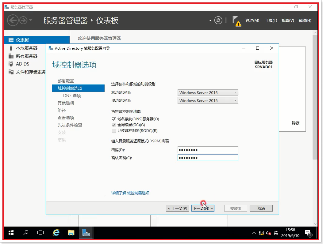Open the 管理(M) menu
This screenshot has width=323, height=244.
click(252, 20)
